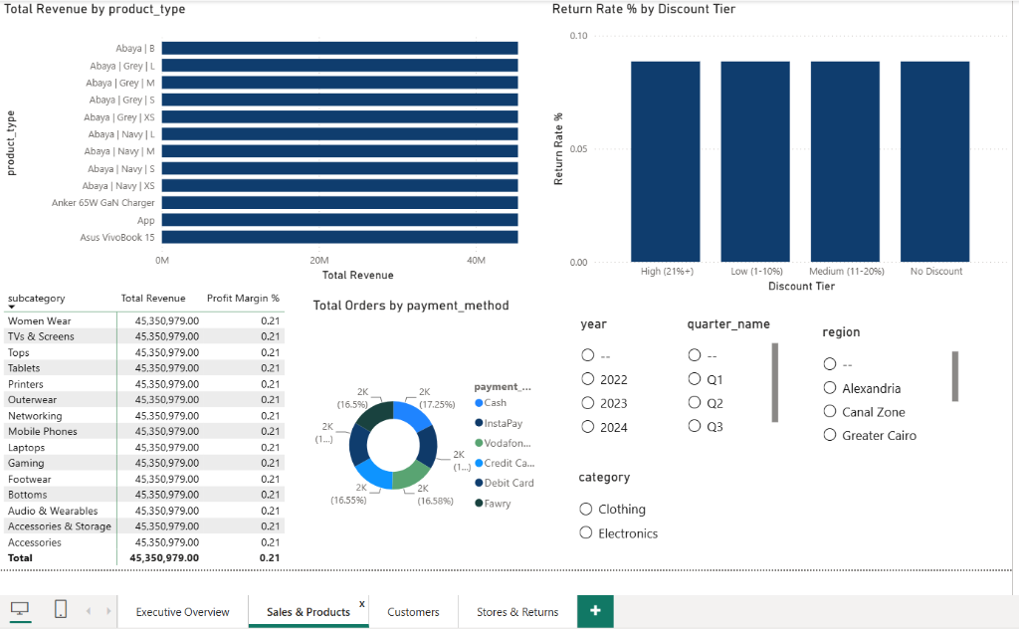
Task: Select year 2024 radio button
Action: pos(588,427)
